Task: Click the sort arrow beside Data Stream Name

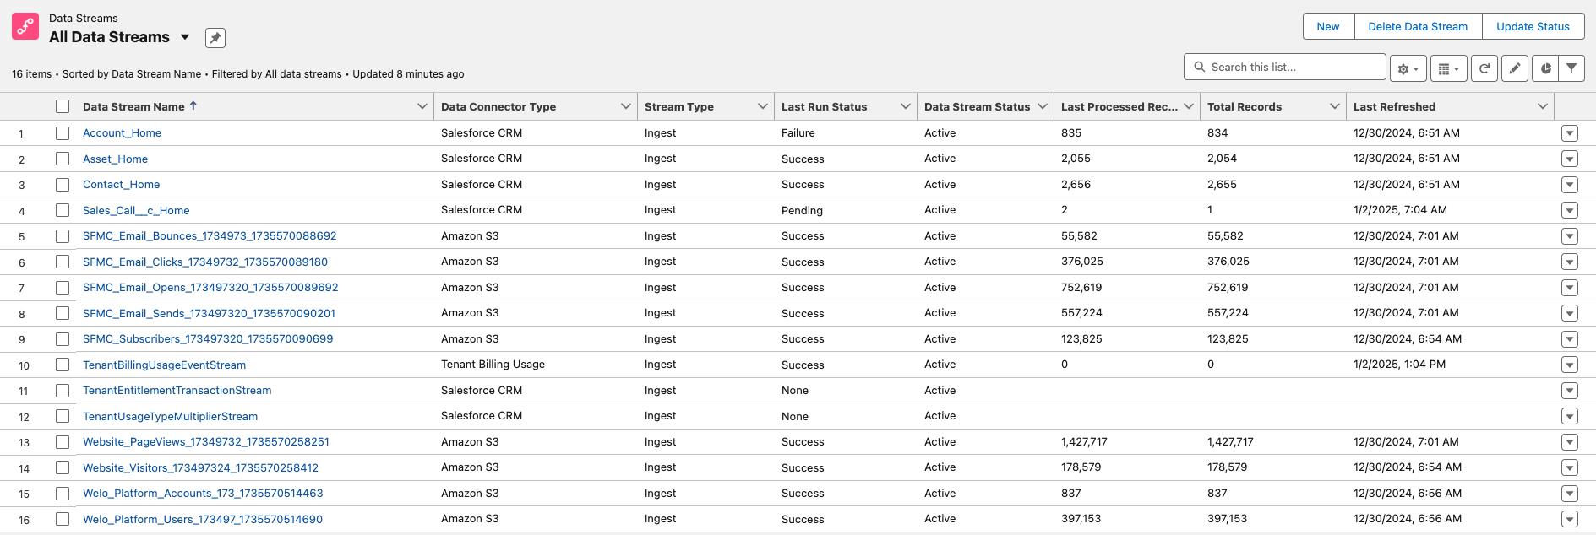Action: [x=193, y=105]
